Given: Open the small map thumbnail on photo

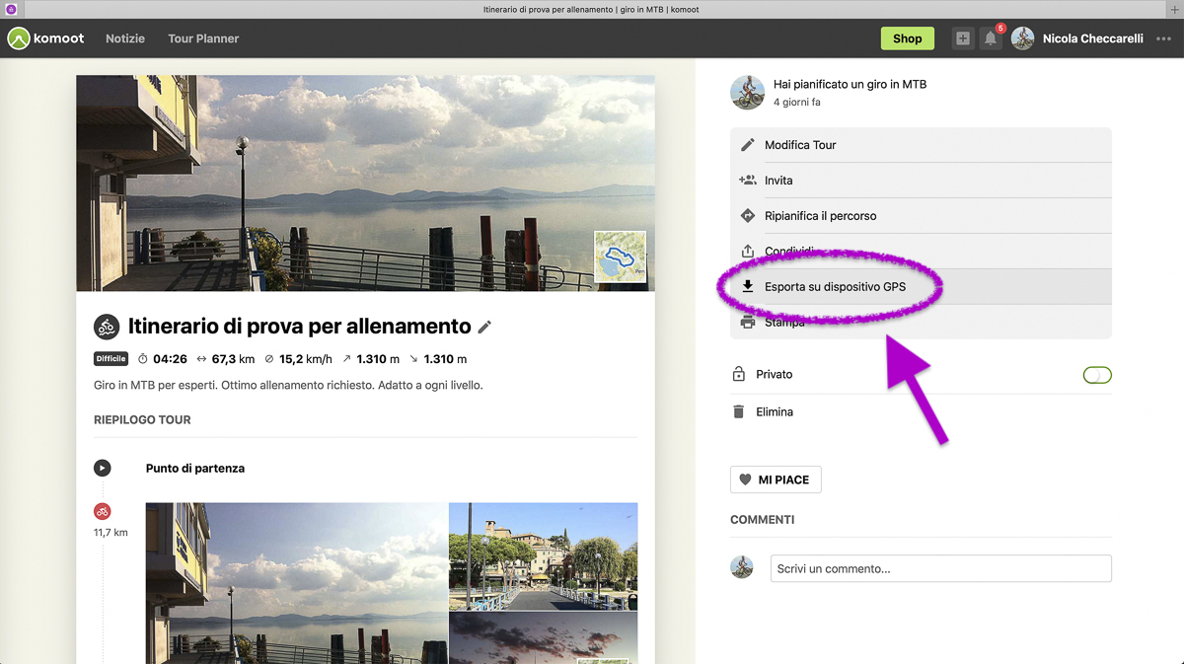Looking at the screenshot, I should pos(620,257).
